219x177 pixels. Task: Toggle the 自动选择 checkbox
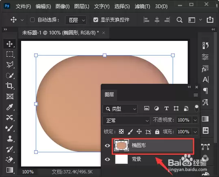click(x=32, y=20)
